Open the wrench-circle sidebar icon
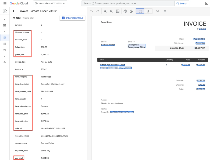The height and width of the screenshot is (160, 210). point(5,50)
